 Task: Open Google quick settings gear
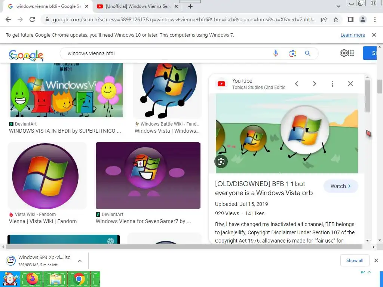coord(344,53)
